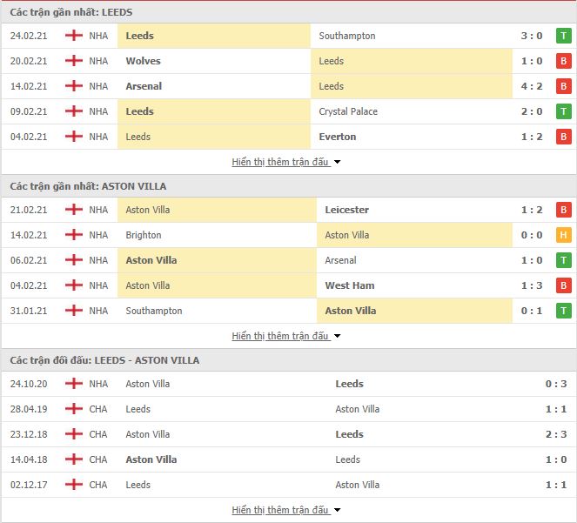Screen dimensions: 577x523
Task: Expand more matches under Aston Villa recent games
Action: [x=286, y=336]
